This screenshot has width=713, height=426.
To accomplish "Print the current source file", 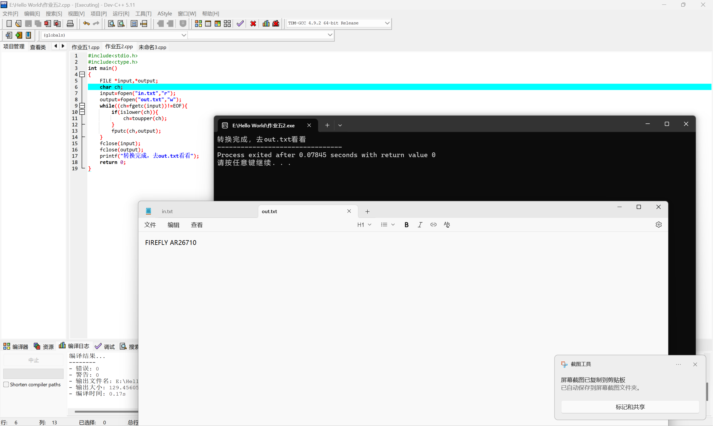I will pos(70,23).
